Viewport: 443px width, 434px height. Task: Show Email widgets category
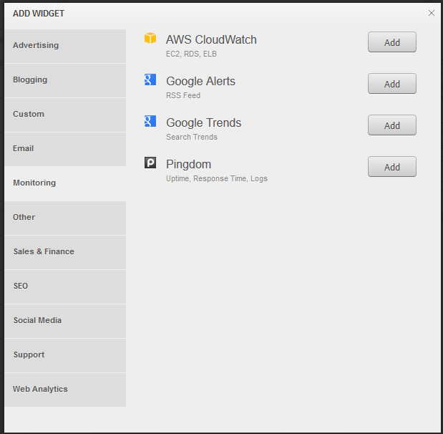(65, 149)
